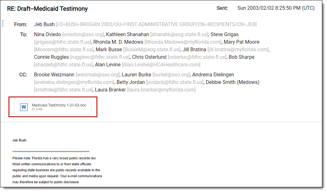Click Kathleen Shanahan in the To list
The width and height of the screenshot is (327, 192).
pos(128,34)
